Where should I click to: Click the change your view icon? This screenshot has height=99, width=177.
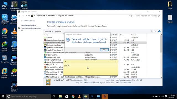click(x=152, y=31)
